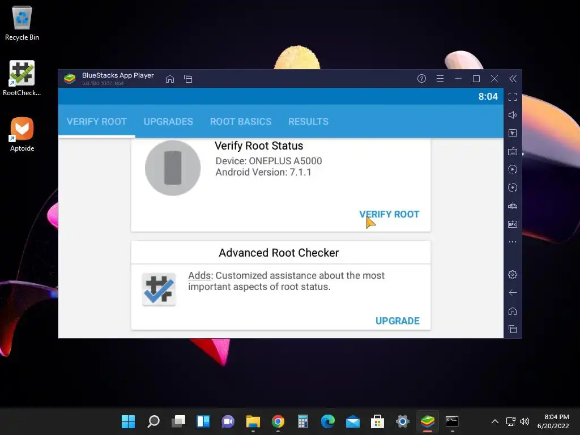Screen dimensions: 580x435
Task: Open BlueStacks settings gear icon
Action: click(513, 275)
